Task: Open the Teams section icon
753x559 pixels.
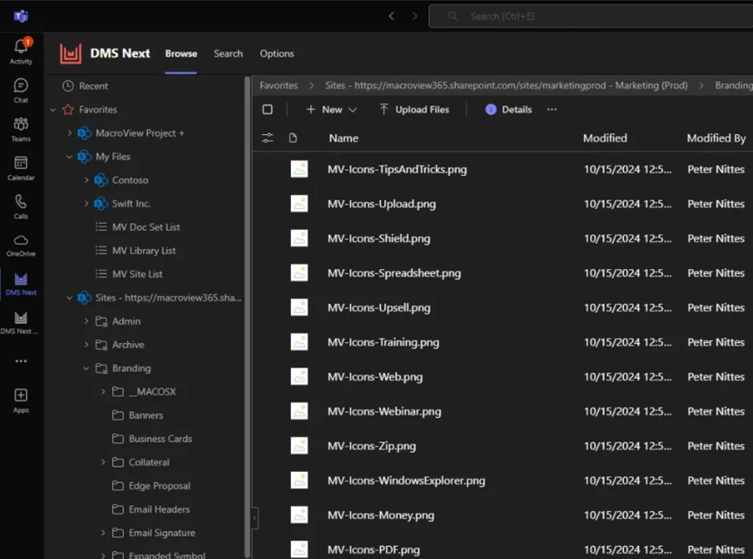Action: 21,130
